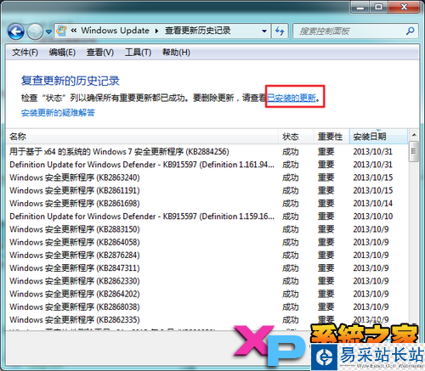Sort by the 状态 column header
Screen dimensions: 425x371
(296, 137)
